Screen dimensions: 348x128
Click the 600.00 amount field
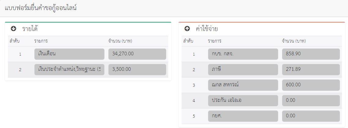pyautogui.click(x=311, y=85)
